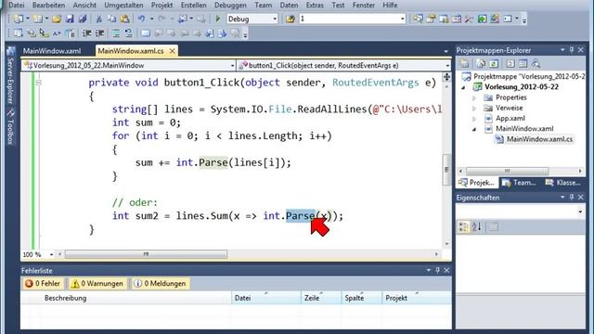Expand the Properties folder node
594x334 pixels.
point(474,97)
